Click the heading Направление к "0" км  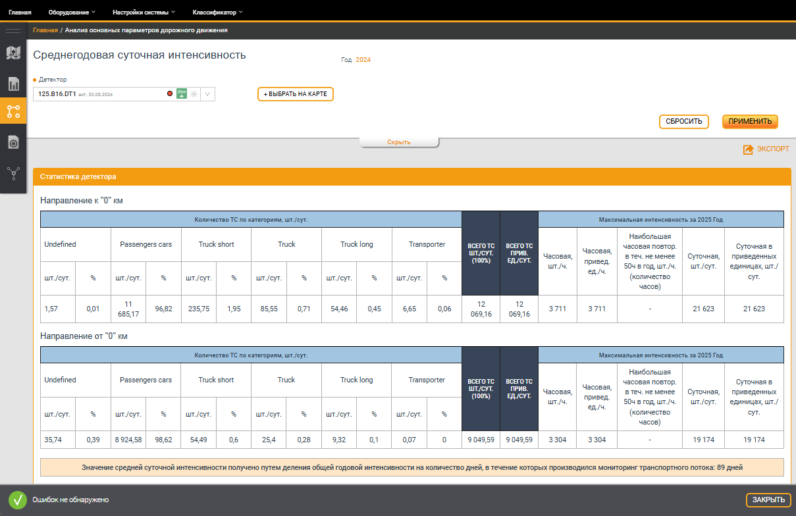(82, 201)
